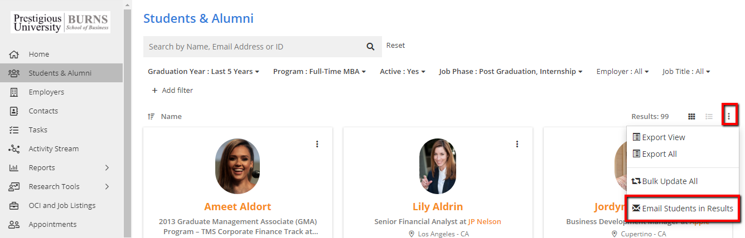Click the Activity Stream icon

click(14, 149)
